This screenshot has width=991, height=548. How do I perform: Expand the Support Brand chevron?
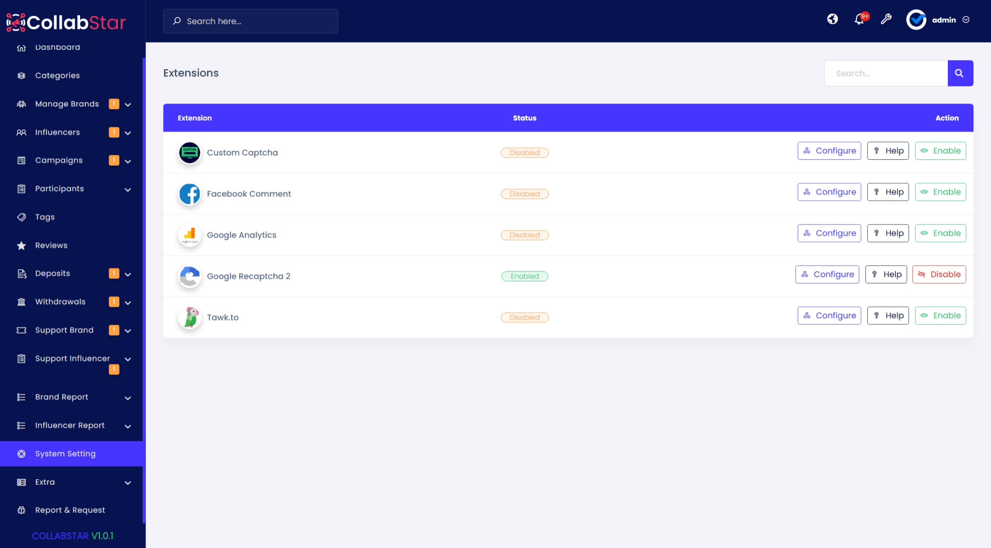(x=128, y=331)
